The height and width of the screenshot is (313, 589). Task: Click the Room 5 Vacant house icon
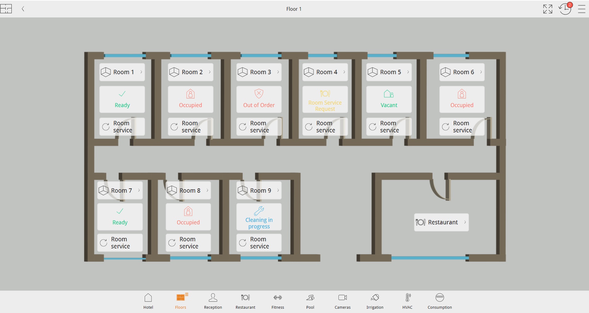pyautogui.click(x=389, y=94)
